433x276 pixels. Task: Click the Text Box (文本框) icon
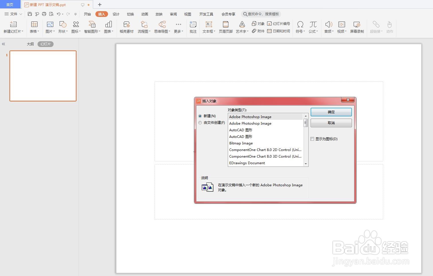pos(209,24)
